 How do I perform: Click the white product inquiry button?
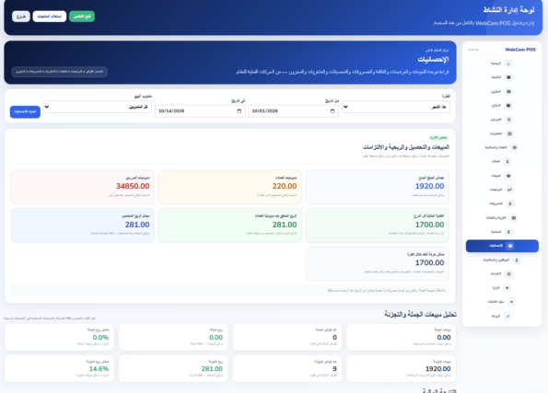50,17
